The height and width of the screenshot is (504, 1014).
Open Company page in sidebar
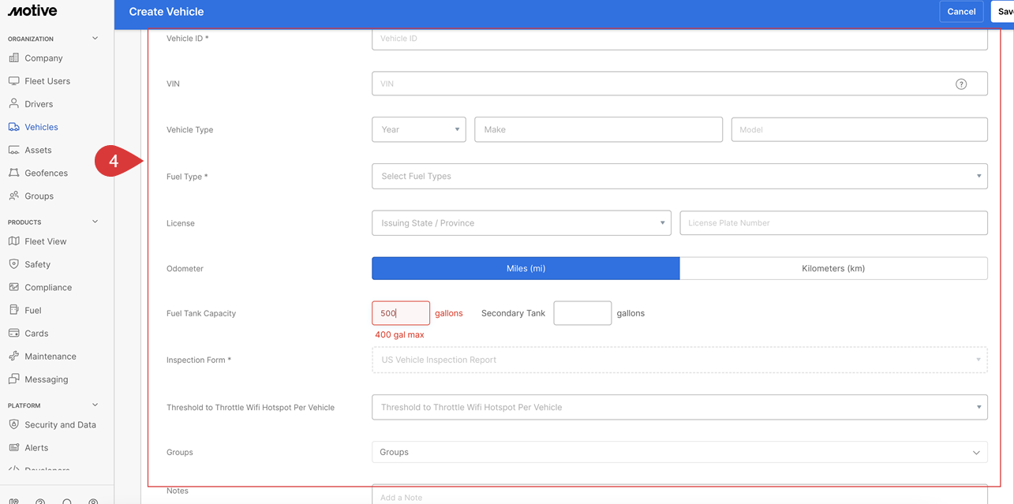pyautogui.click(x=43, y=58)
